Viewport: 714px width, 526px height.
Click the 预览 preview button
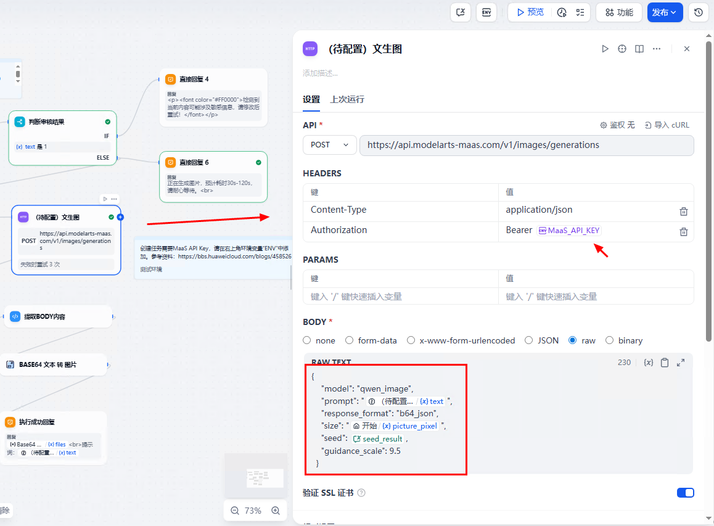(530, 12)
